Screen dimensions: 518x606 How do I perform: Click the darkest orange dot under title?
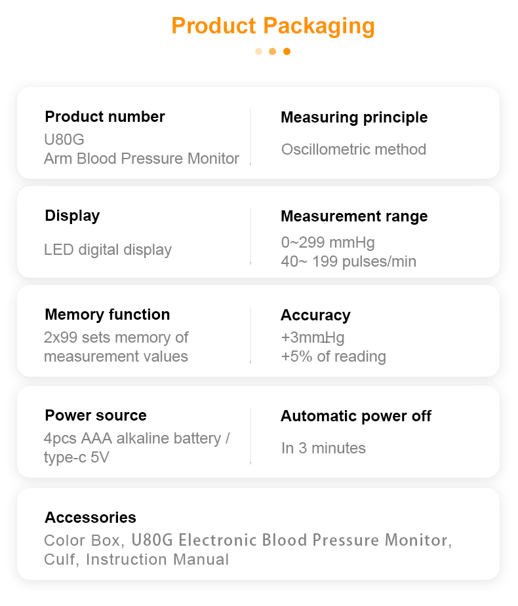[x=287, y=51]
